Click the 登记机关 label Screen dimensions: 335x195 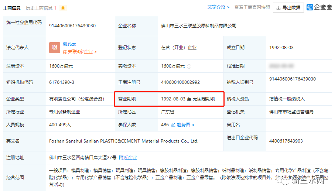(235, 112)
